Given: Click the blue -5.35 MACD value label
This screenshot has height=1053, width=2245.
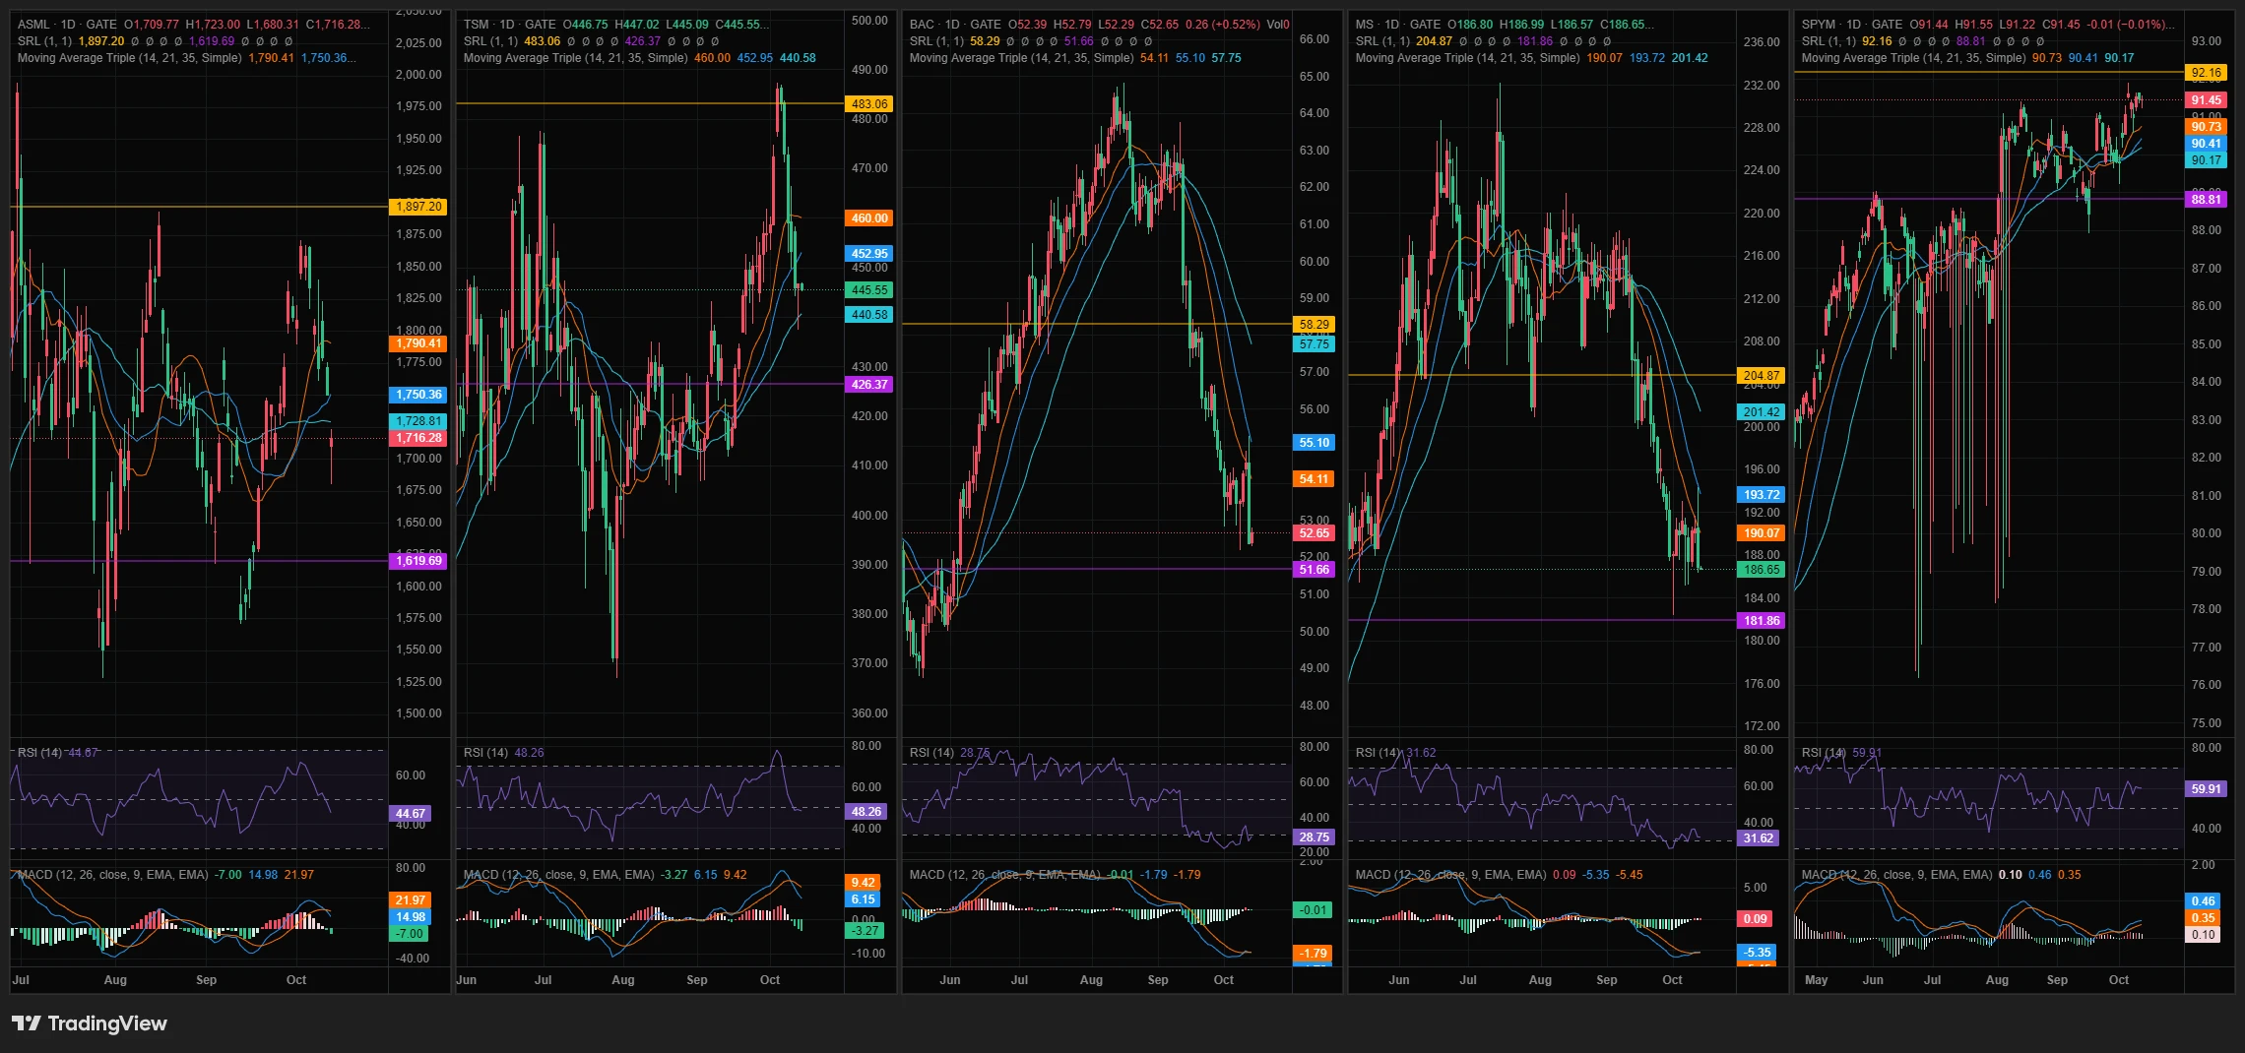Looking at the screenshot, I should [1759, 953].
